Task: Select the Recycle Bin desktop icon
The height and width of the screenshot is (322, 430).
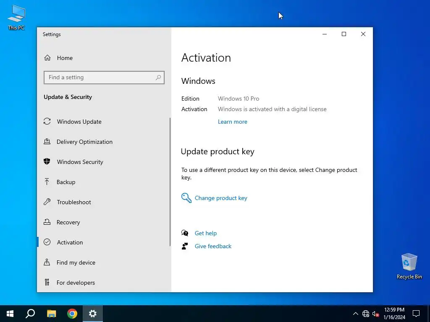Action: (x=409, y=266)
